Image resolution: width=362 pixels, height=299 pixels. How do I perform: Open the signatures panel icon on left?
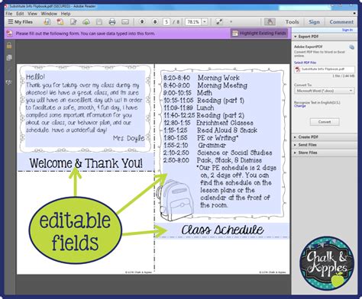click(x=9, y=82)
